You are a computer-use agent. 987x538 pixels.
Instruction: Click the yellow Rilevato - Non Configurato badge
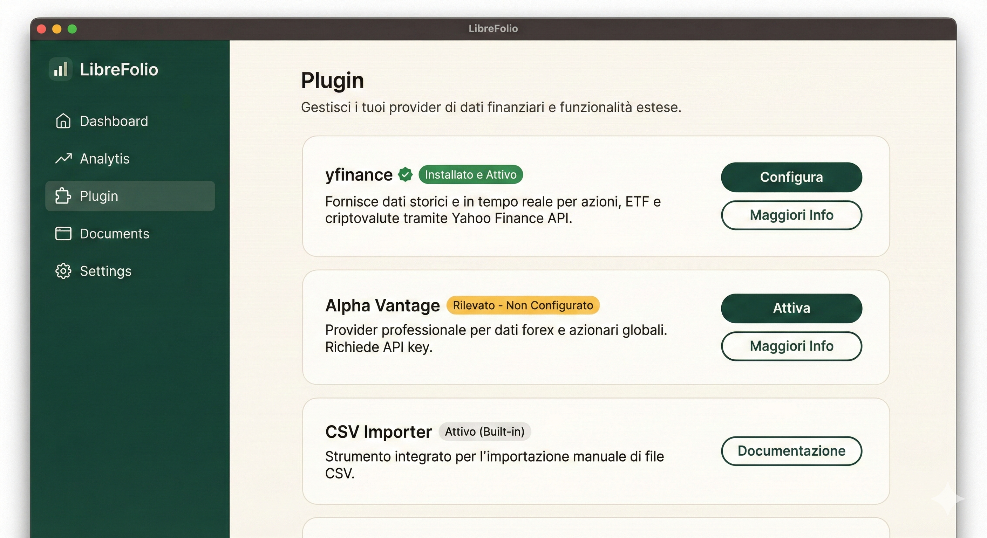[523, 305]
